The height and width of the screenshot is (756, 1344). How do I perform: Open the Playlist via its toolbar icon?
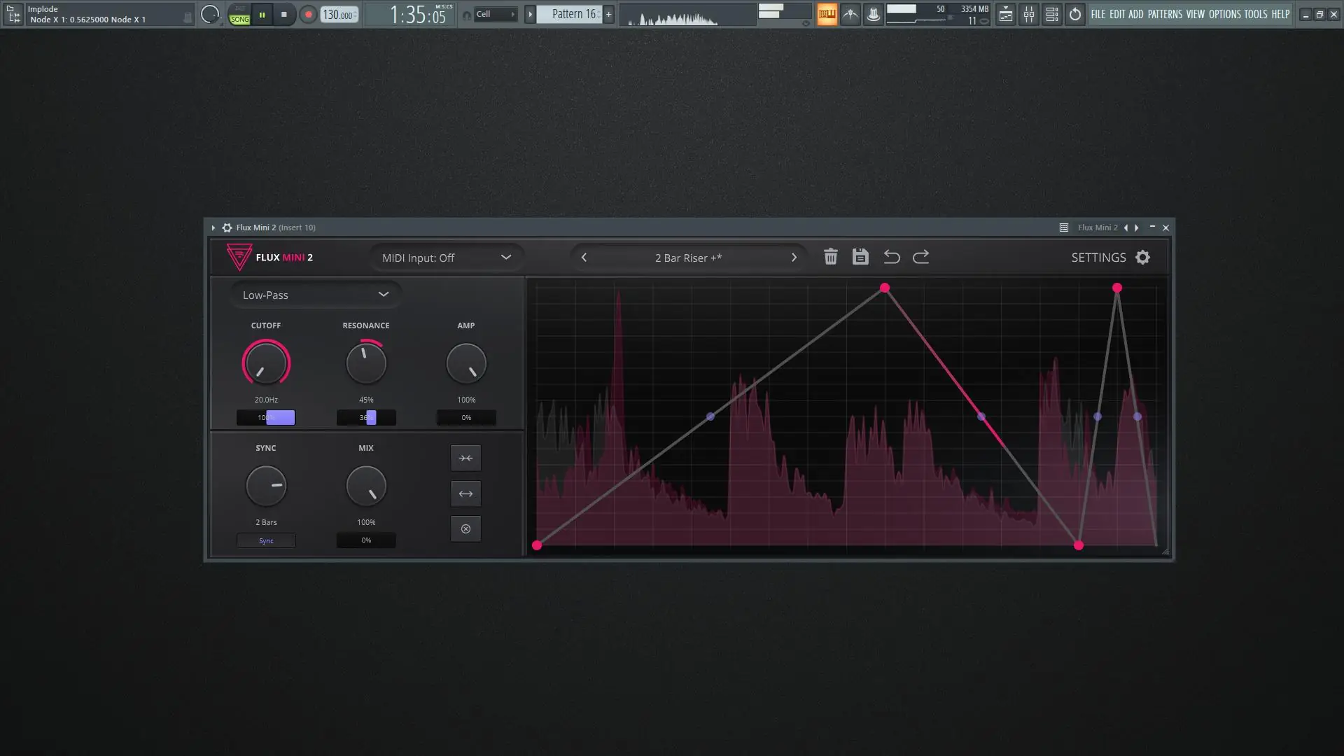click(x=1006, y=14)
